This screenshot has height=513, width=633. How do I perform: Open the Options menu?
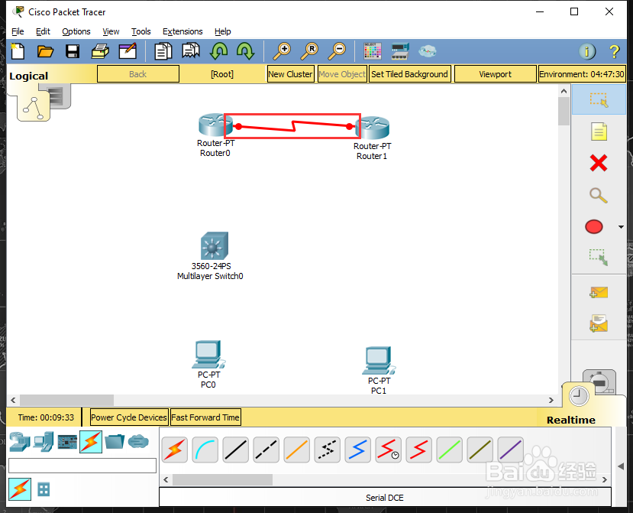coord(76,31)
